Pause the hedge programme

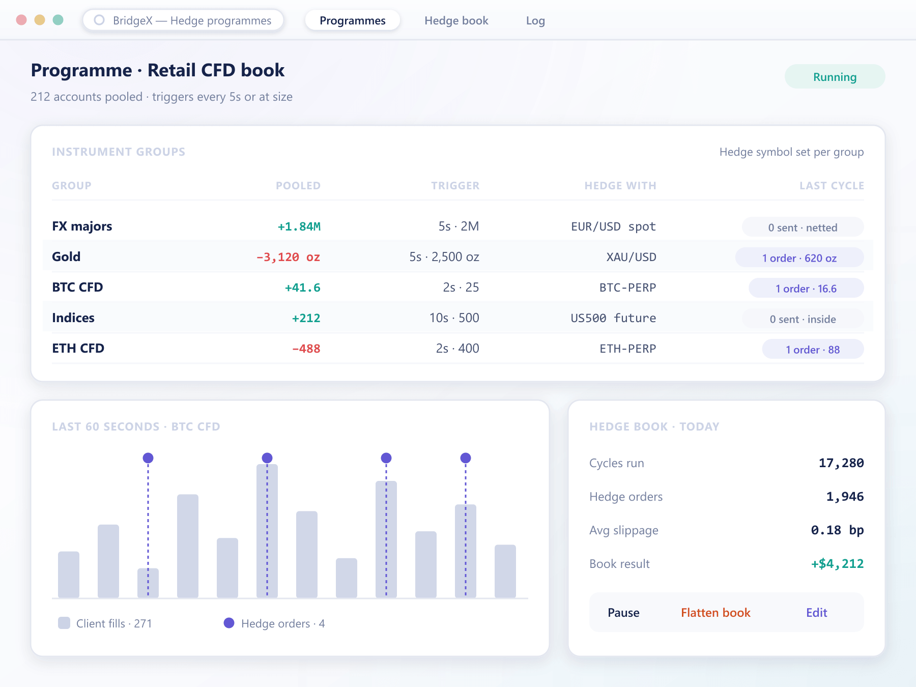(x=623, y=613)
